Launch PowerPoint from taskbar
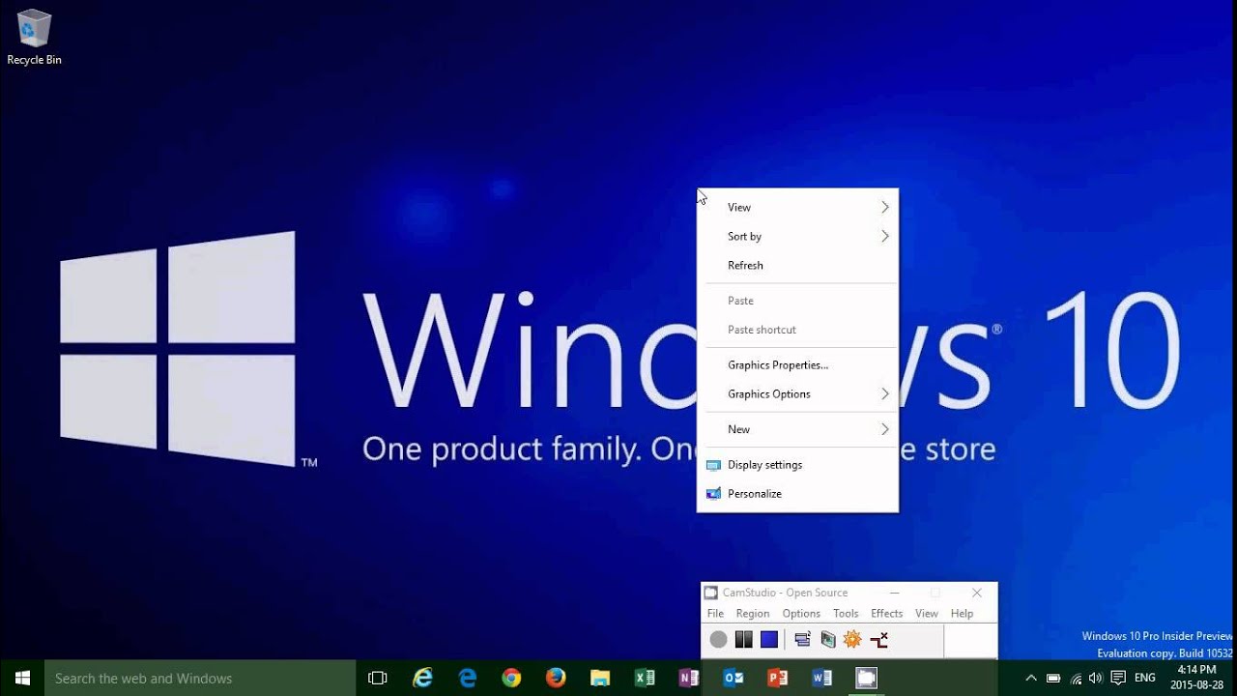 (x=778, y=678)
